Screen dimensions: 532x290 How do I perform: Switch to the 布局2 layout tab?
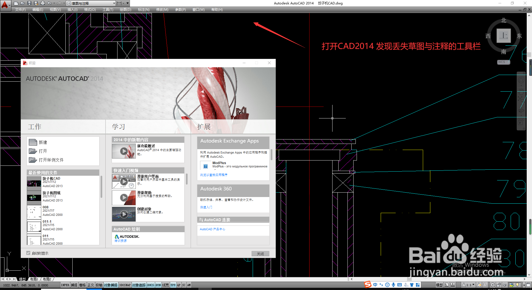pos(47,279)
